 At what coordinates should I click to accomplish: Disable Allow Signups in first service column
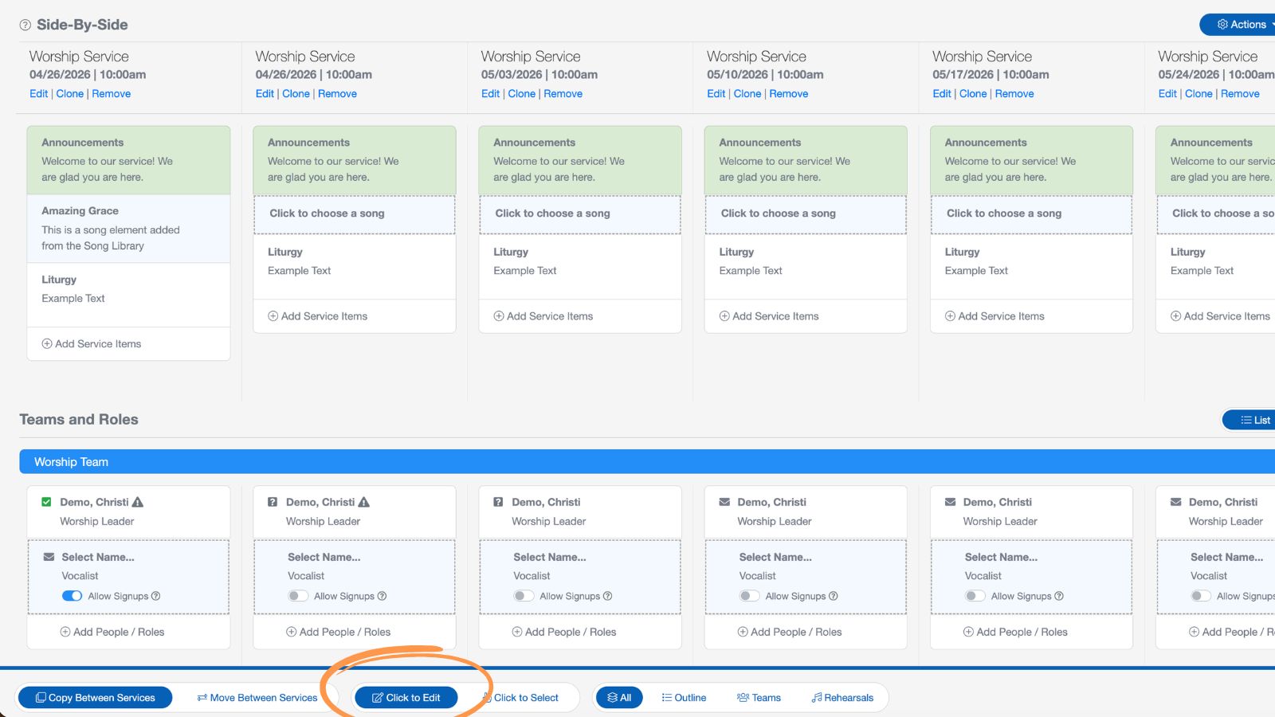73,595
